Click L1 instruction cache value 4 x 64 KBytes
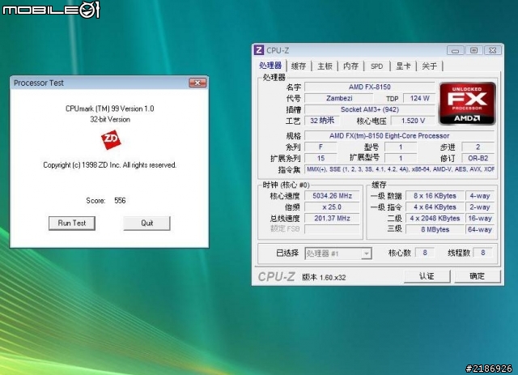This screenshot has height=375, width=518. pyautogui.click(x=435, y=207)
